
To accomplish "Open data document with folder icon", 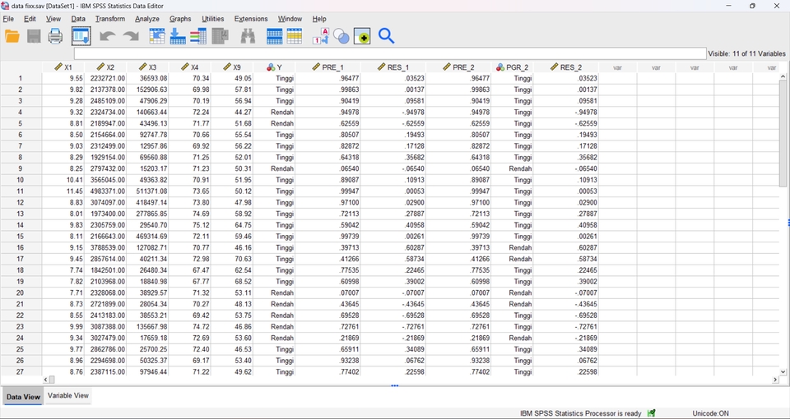I will pyautogui.click(x=12, y=36).
